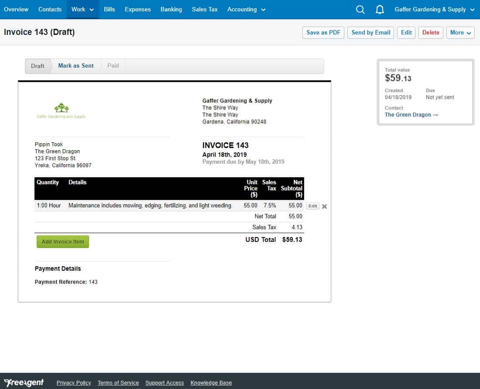Open the Contacts section
This screenshot has width=480, height=389.
(50, 10)
